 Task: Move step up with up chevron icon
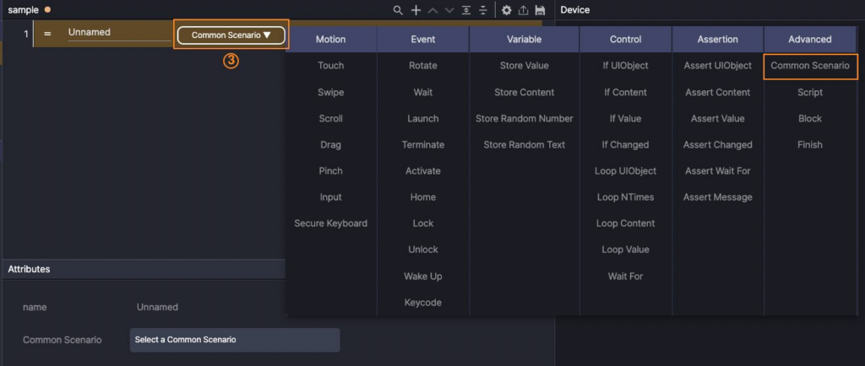tap(432, 10)
